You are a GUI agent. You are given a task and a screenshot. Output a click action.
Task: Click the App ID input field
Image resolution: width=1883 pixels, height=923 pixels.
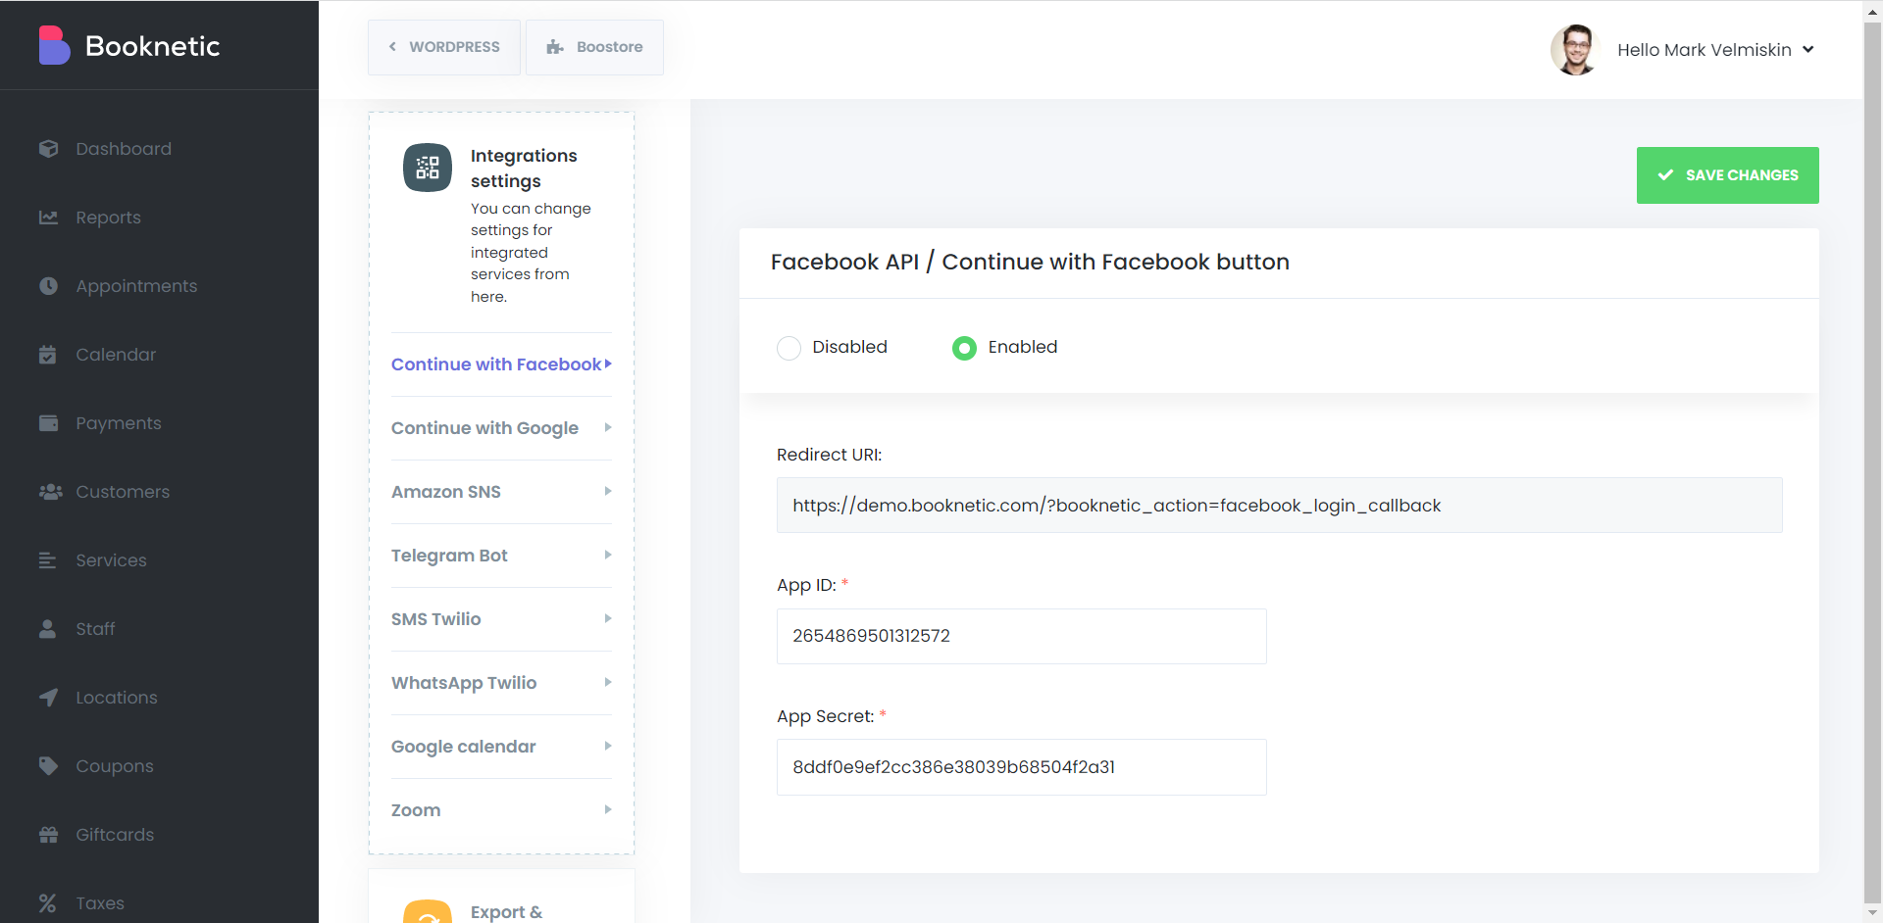(x=1021, y=636)
